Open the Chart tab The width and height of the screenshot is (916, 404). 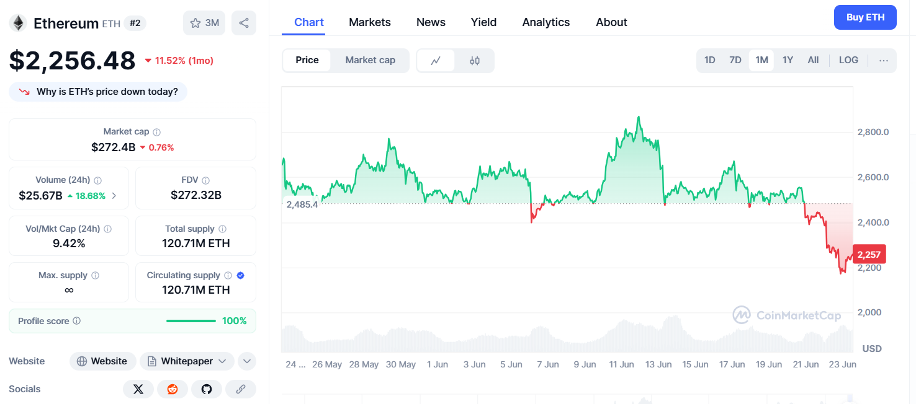[x=309, y=22]
